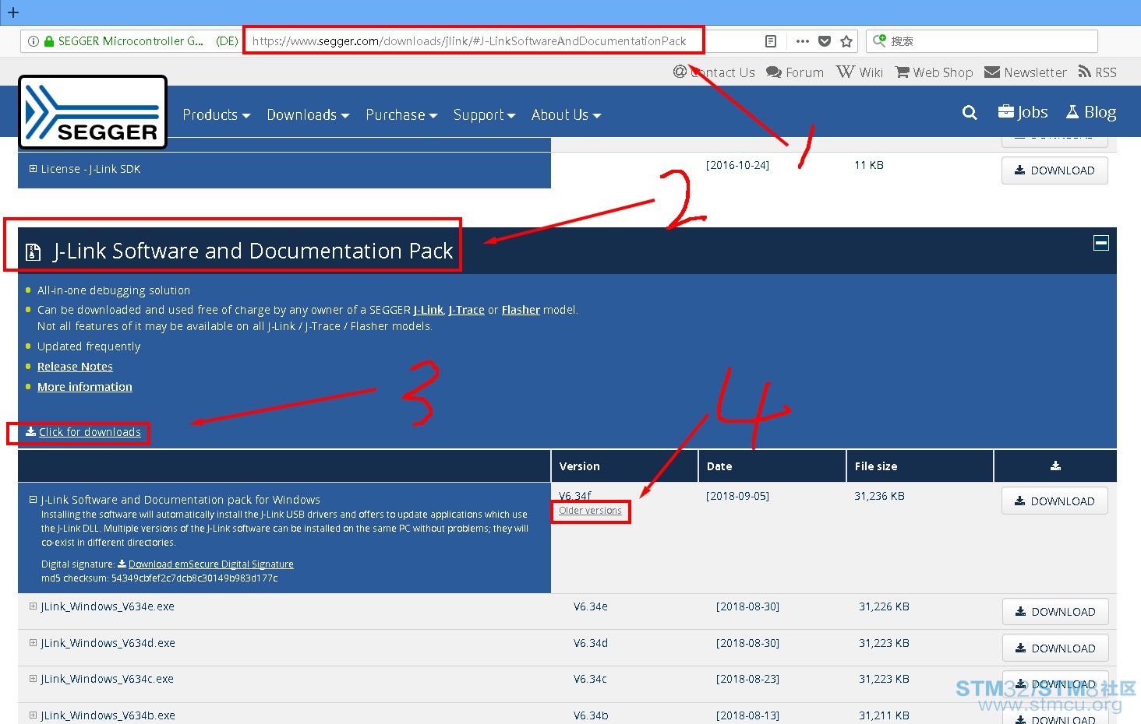Viewport: 1141px width, 724px height.
Task: Go to the Jobs page
Action: pyautogui.click(x=1023, y=112)
